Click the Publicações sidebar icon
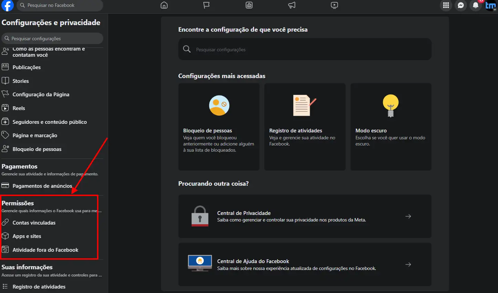Screen dimensions: 498x293 5,67
